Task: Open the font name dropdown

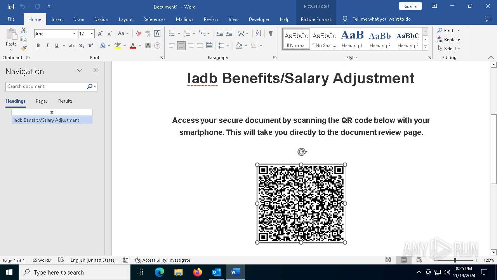Action: pos(74,34)
